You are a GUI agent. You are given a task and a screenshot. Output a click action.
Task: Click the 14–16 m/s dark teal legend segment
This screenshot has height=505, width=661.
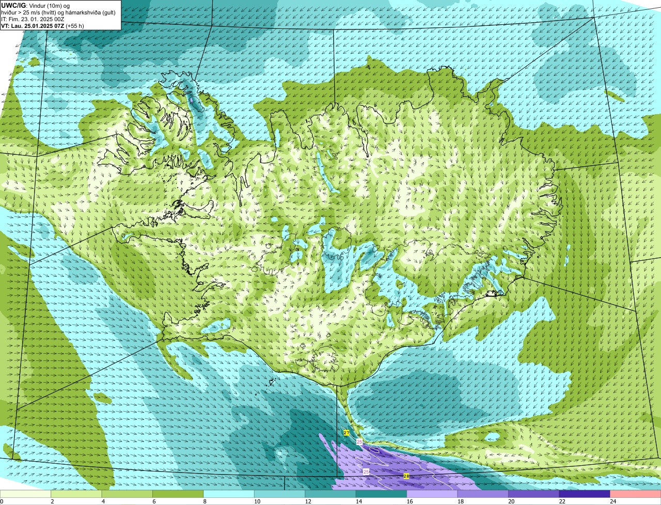(381, 494)
